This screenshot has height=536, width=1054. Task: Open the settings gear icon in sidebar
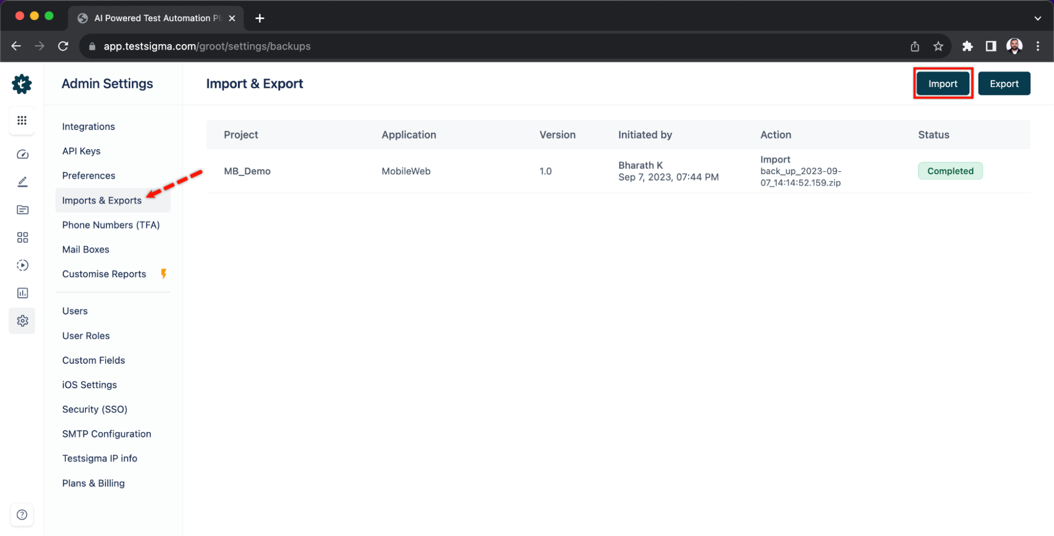click(x=22, y=320)
